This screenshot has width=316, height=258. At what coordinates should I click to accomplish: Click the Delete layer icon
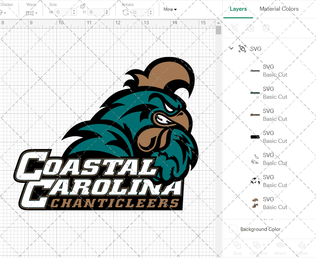(266, 28)
